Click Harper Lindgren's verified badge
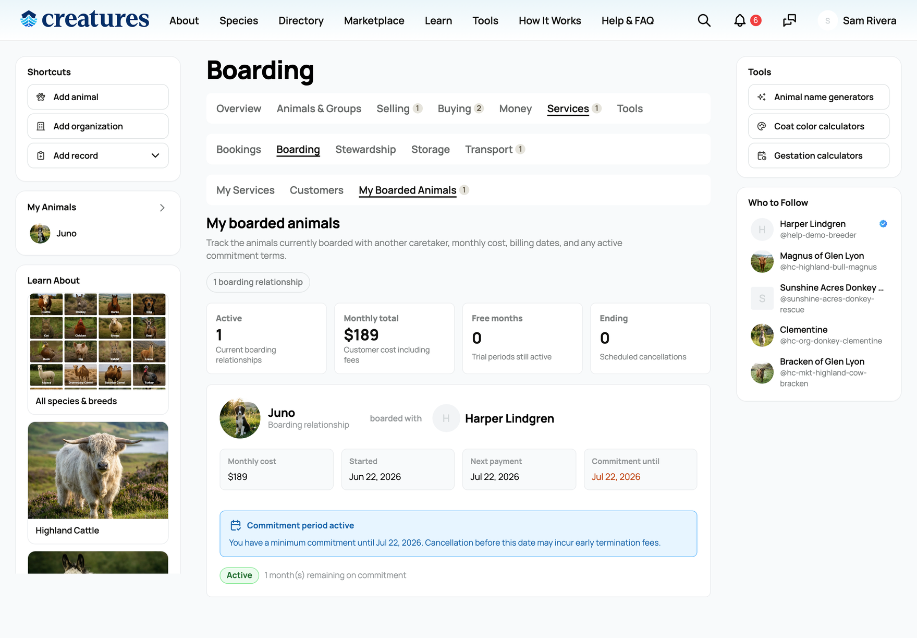This screenshot has height=638, width=917. 883,224
